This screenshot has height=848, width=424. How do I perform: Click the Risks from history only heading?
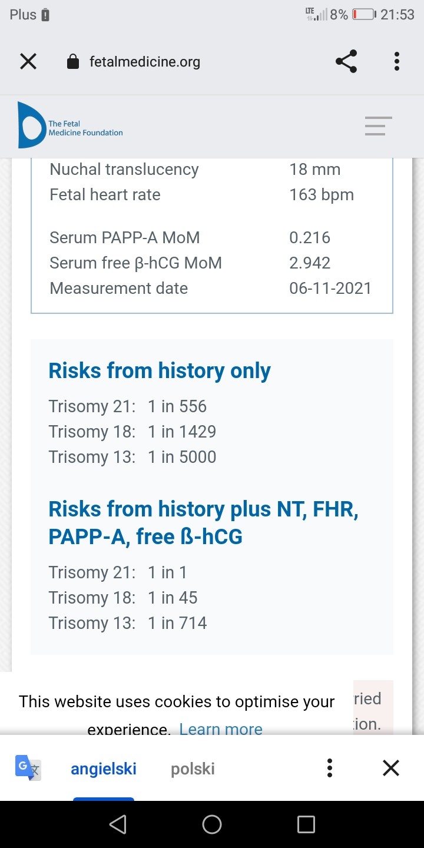(x=160, y=371)
